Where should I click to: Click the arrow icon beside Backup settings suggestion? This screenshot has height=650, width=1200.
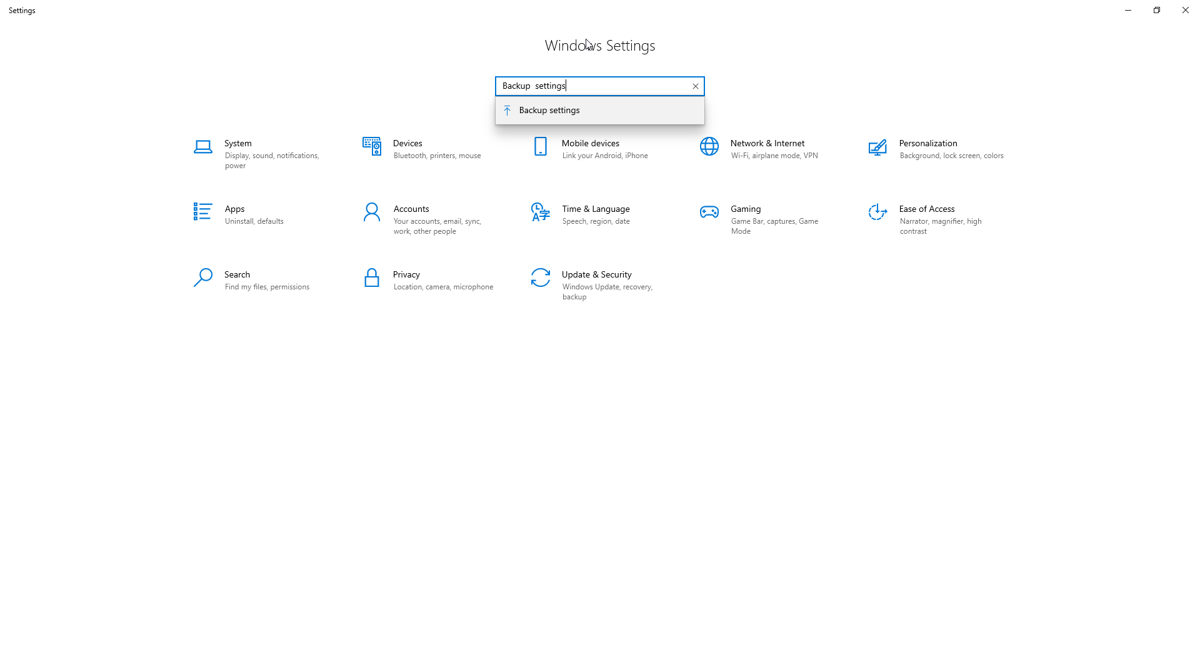tap(507, 111)
